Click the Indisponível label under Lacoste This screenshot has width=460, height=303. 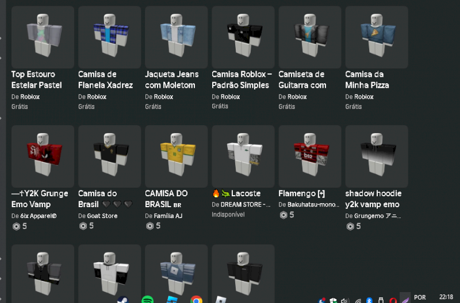228,215
